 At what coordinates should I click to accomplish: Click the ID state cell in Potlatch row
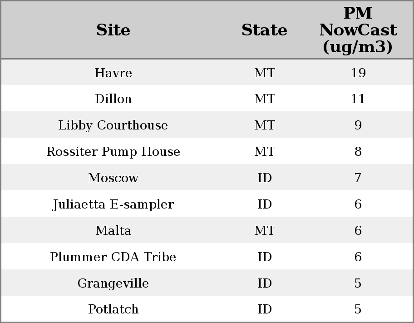264,309
